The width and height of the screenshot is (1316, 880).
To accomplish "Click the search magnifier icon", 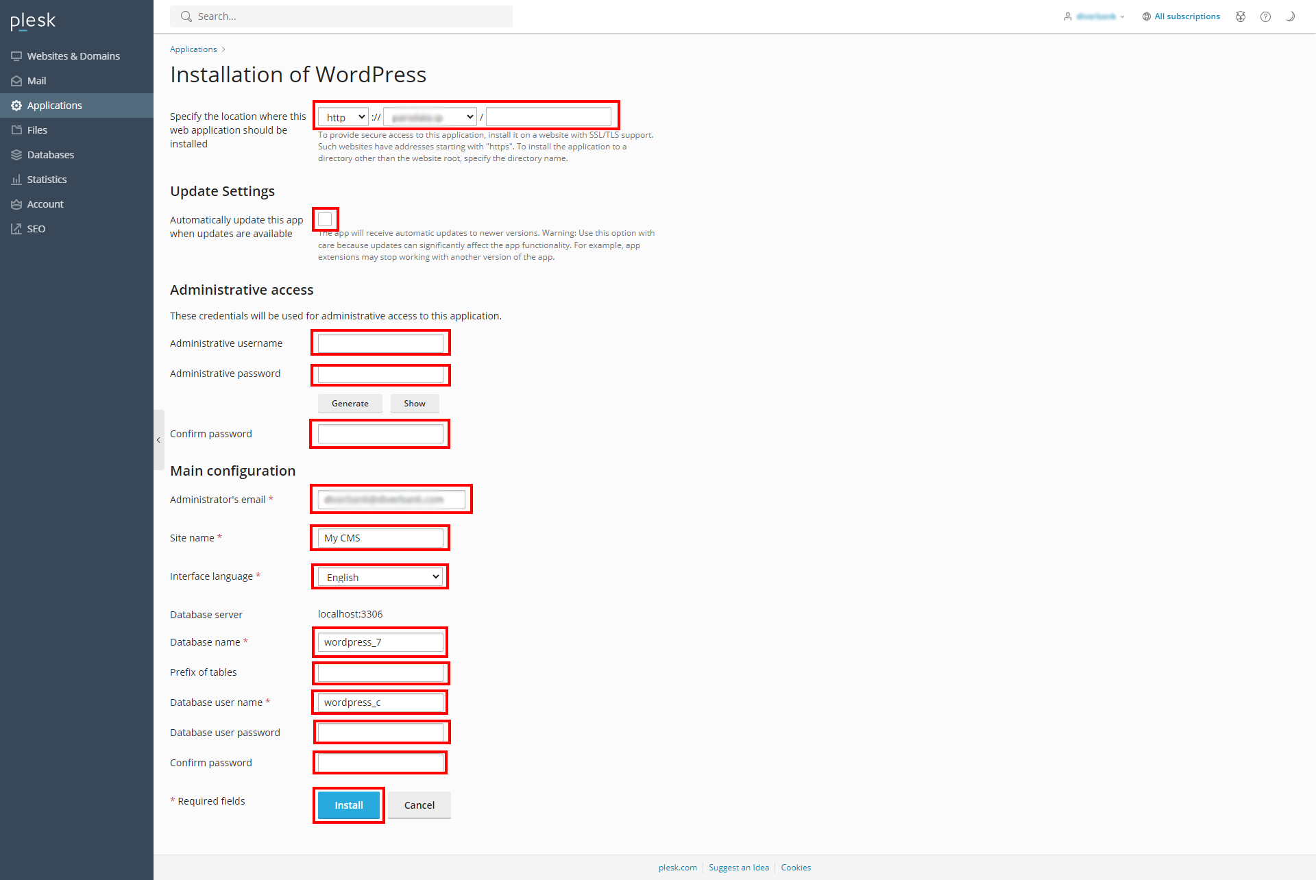I will [186, 16].
